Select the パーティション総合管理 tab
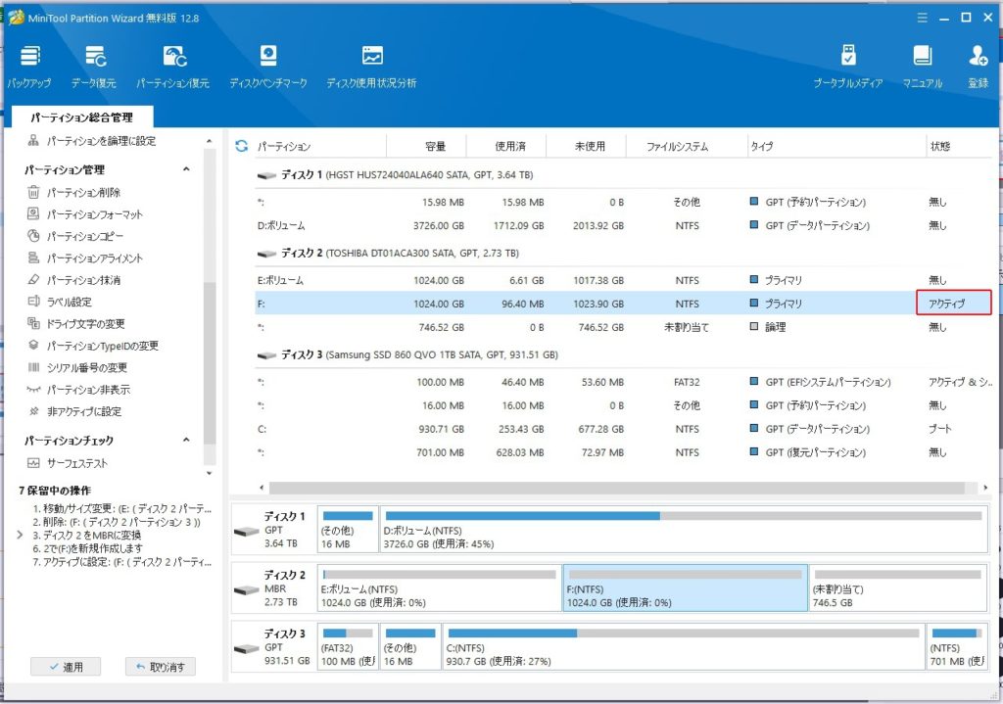The height and width of the screenshot is (704, 1003). pos(81,117)
